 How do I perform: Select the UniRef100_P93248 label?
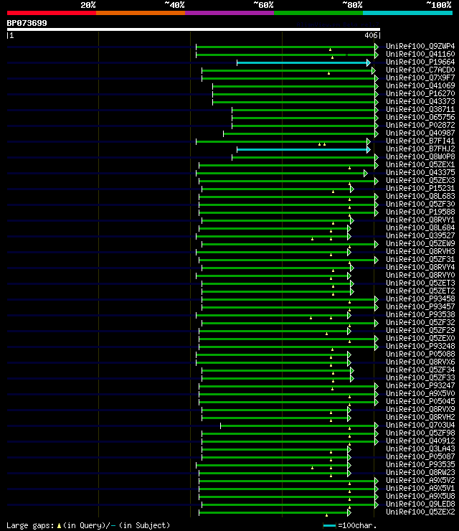[420, 346]
